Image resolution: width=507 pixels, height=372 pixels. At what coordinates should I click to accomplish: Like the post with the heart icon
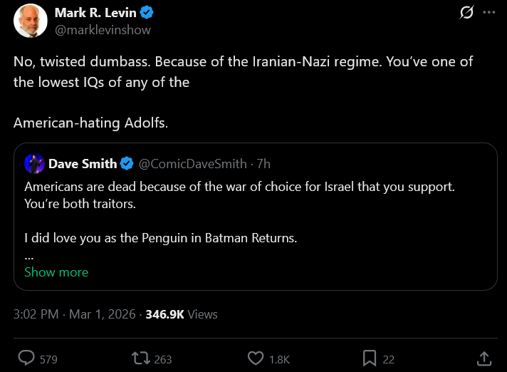tap(256, 358)
